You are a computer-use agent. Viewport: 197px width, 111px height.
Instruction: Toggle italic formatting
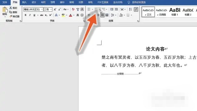click(x=30, y=15)
